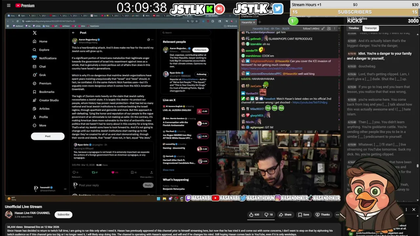Add new Chatterino tab with plus
Image resolution: width=420 pixels, height=236 pixels.
tap(260, 22)
